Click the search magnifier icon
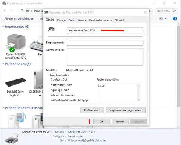The height and width of the screenshot is (145, 181). pos(175,11)
